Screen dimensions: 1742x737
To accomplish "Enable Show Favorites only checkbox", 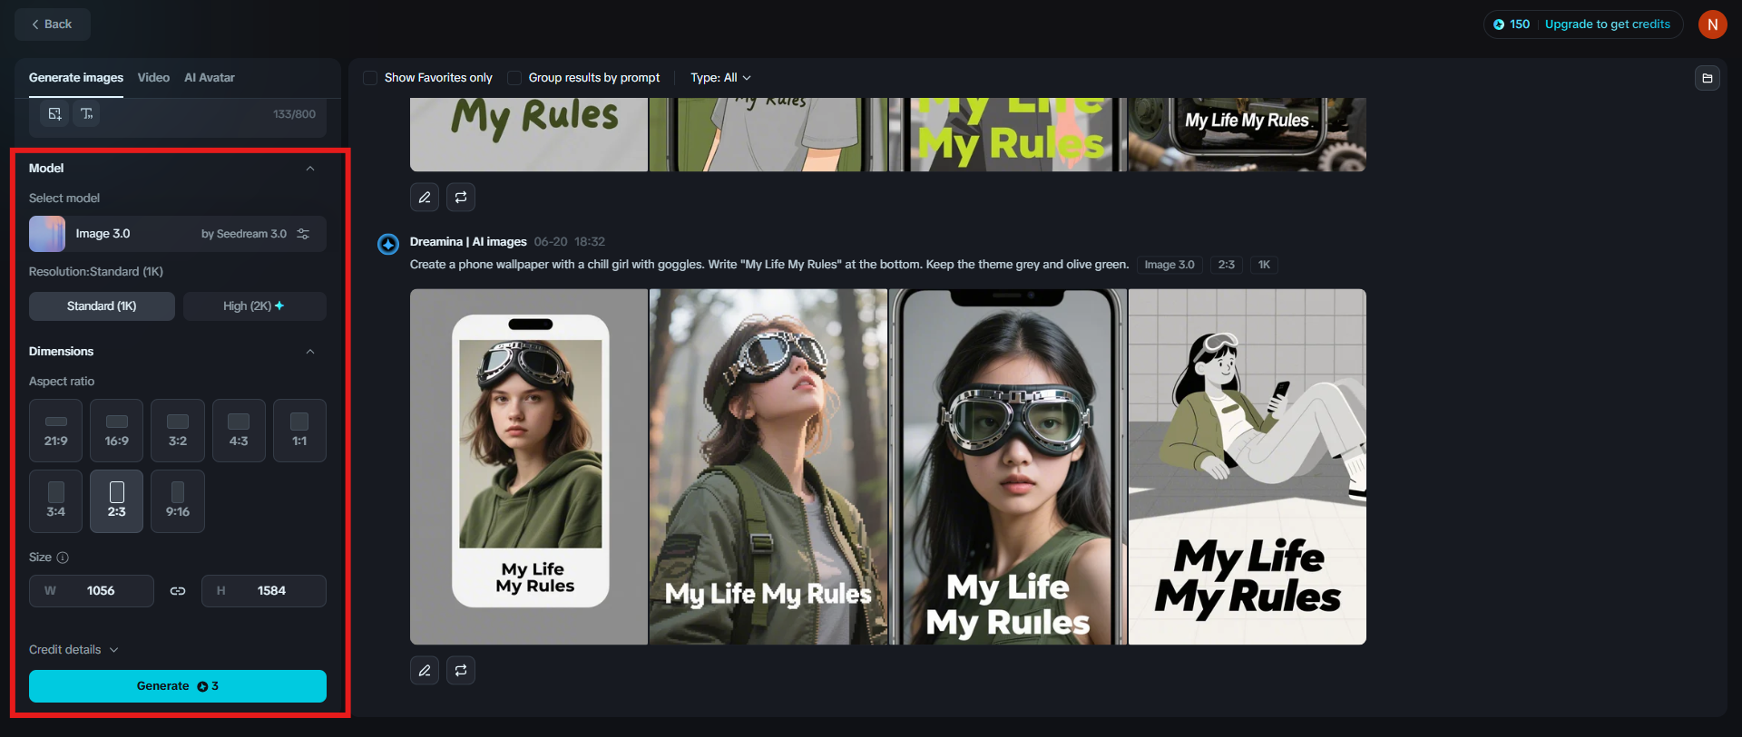I will coord(370,78).
